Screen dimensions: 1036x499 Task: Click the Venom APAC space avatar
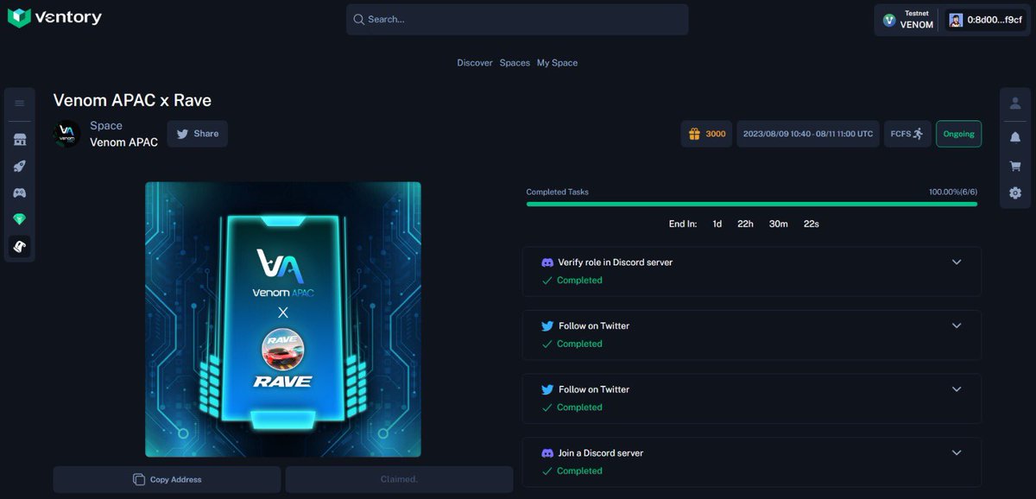(x=66, y=134)
